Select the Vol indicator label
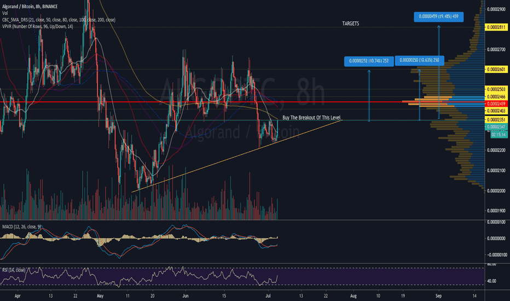 point(5,13)
